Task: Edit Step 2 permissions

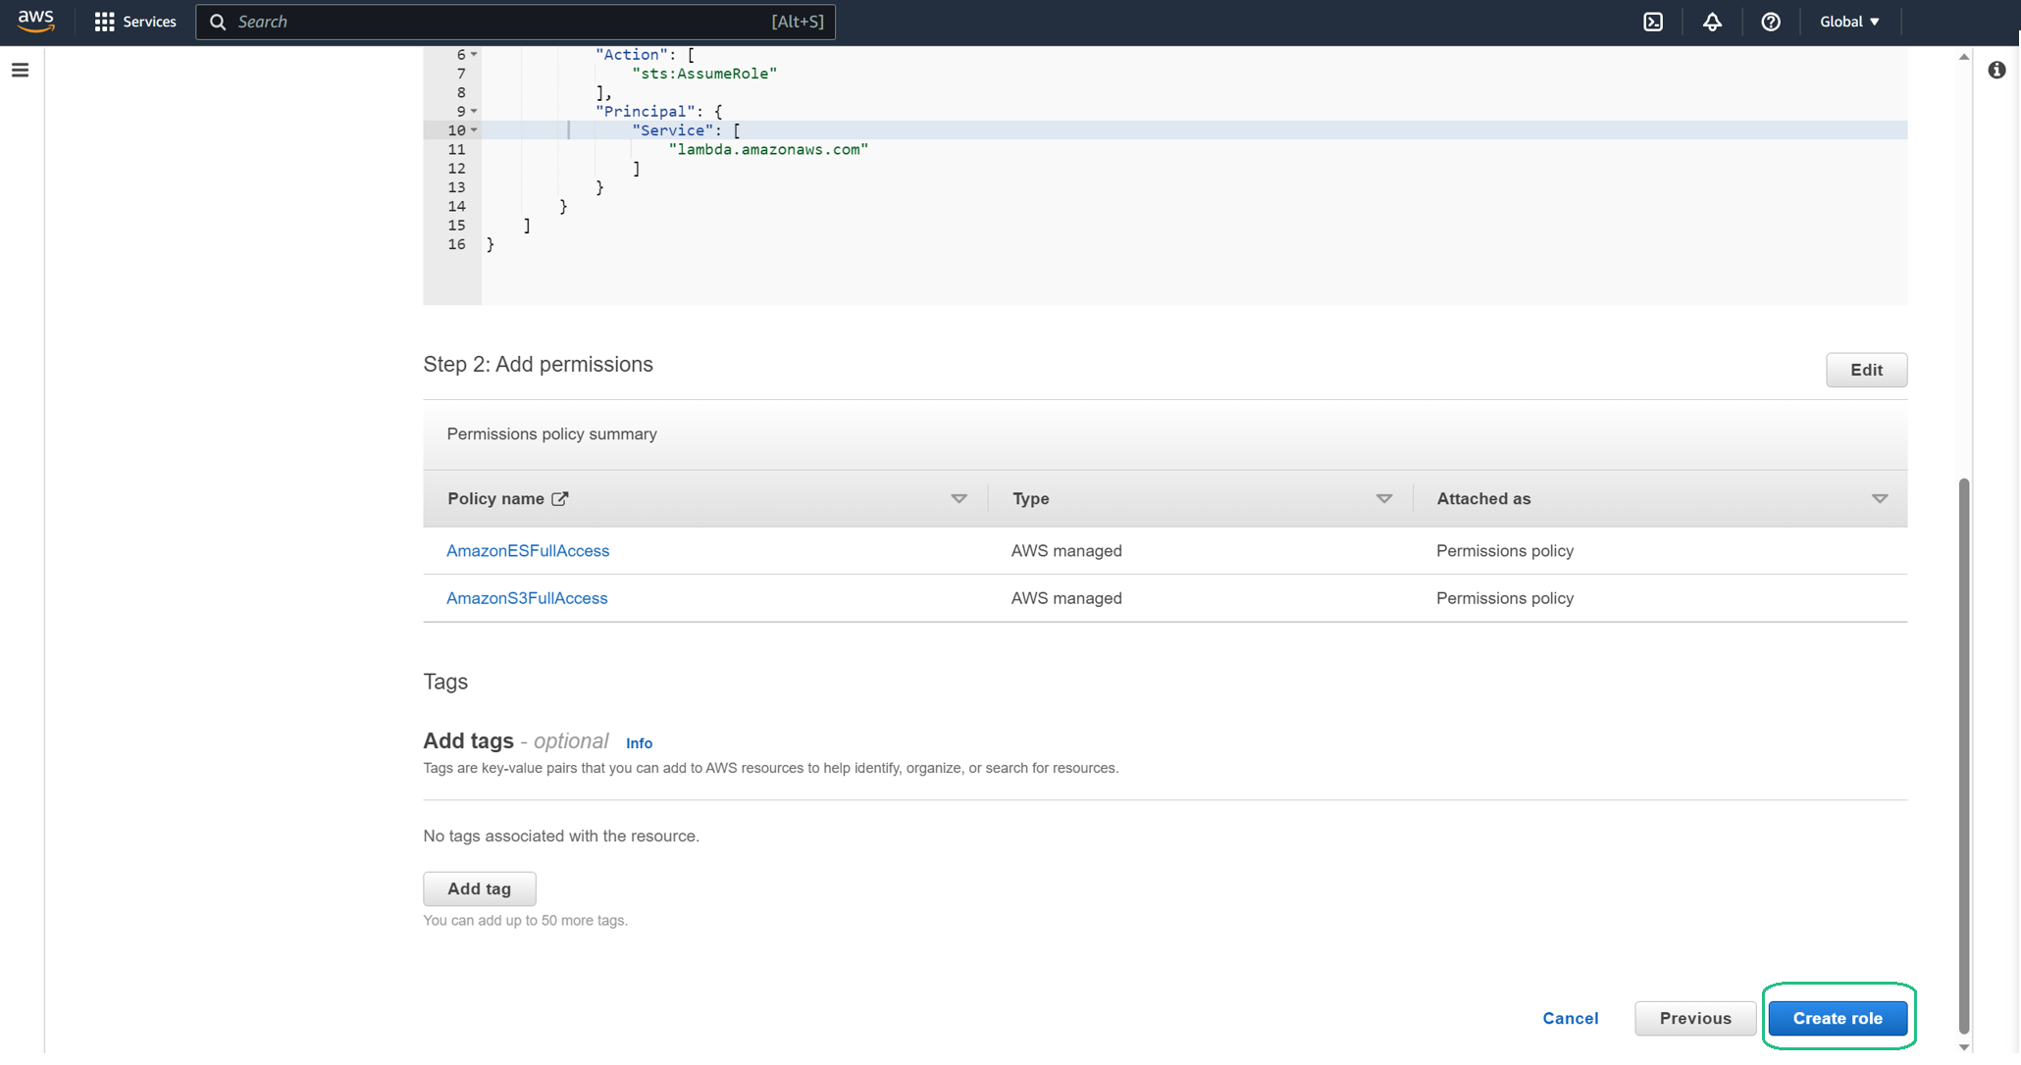Action: point(1866,370)
